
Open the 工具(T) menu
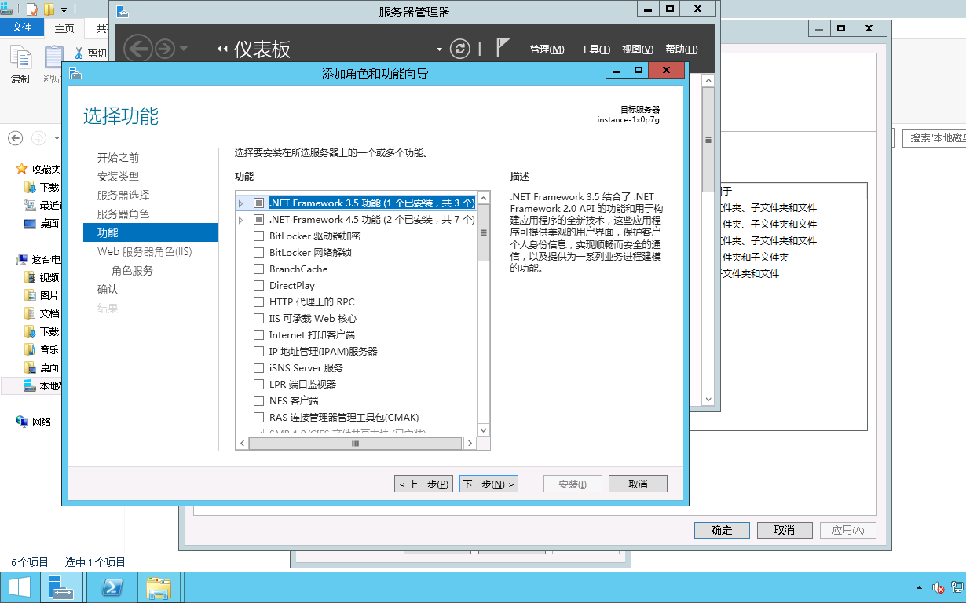595,49
